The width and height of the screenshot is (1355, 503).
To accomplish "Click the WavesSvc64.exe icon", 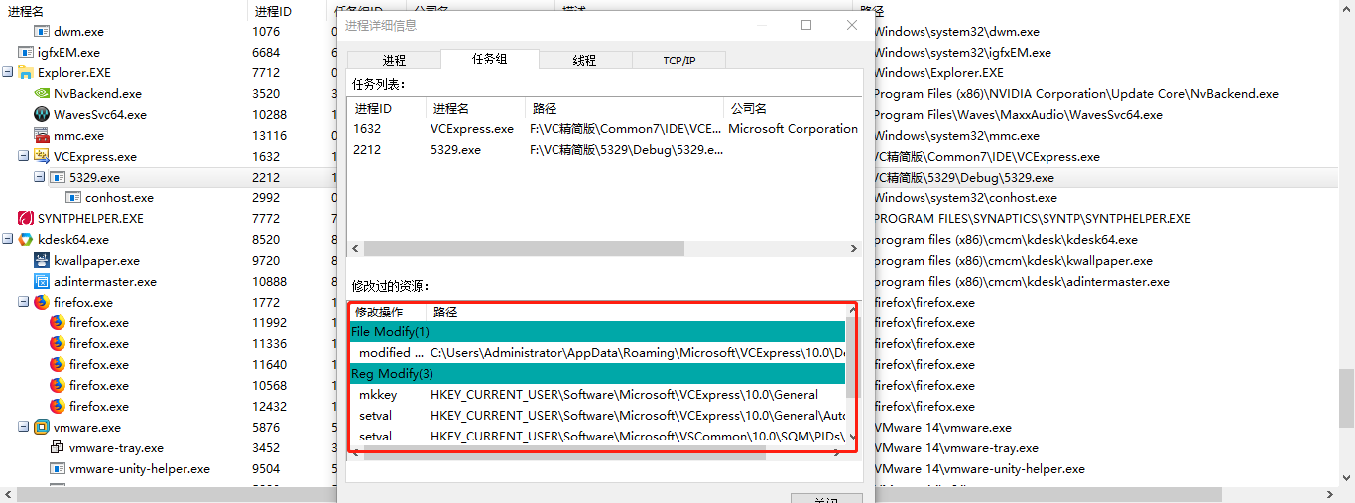I will pyautogui.click(x=41, y=115).
